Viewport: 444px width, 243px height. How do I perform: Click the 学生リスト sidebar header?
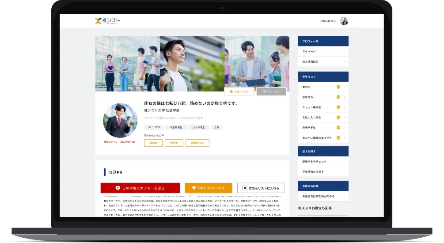click(323, 77)
